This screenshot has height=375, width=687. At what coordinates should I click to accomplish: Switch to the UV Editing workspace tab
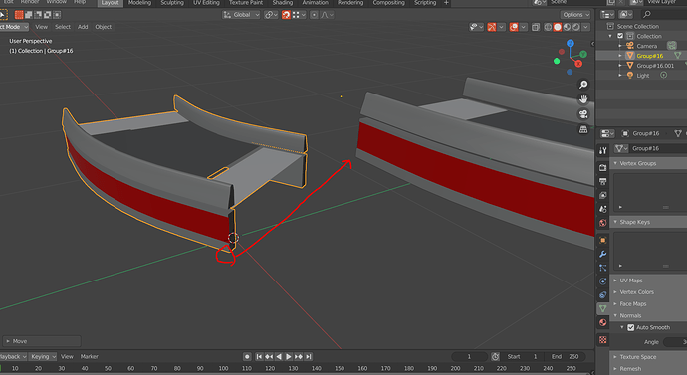click(x=206, y=3)
